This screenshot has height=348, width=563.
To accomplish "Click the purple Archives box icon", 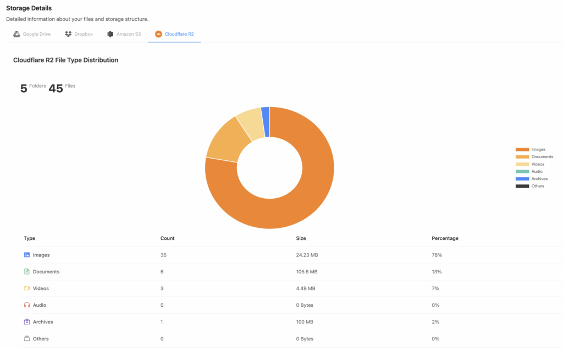I will click(x=27, y=322).
